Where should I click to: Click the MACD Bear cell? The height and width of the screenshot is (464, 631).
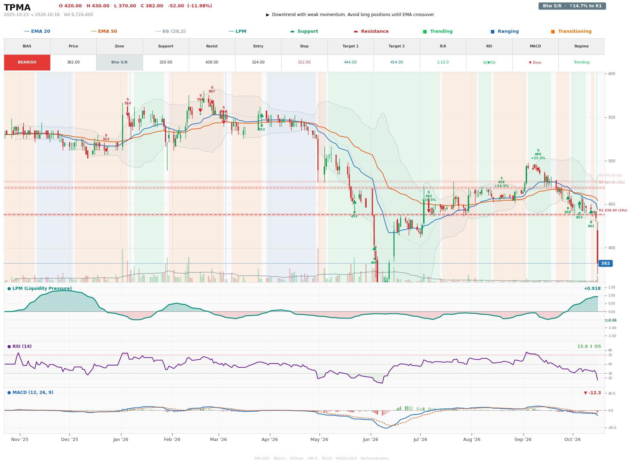[x=535, y=62]
